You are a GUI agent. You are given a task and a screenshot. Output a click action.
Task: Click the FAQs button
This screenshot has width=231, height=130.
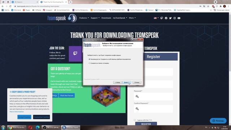point(55,95)
